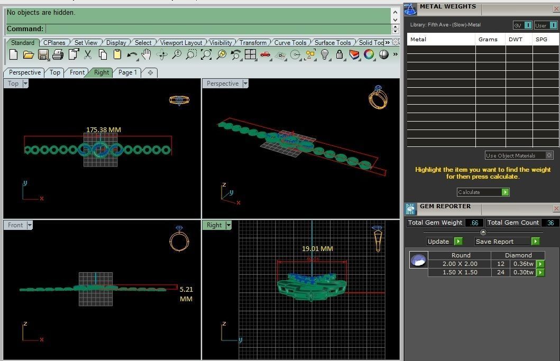Open the Surface Tools tab
560x361 pixels.
coord(333,42)
